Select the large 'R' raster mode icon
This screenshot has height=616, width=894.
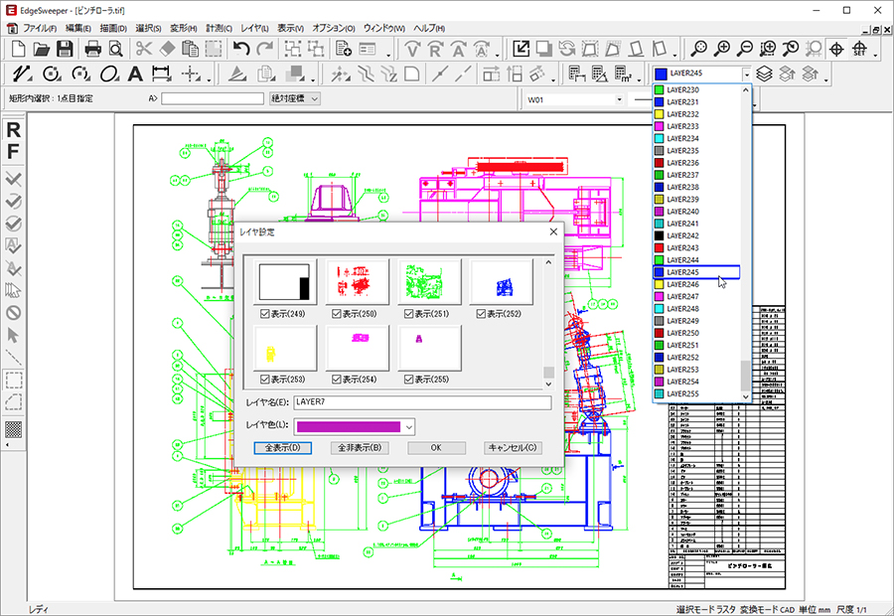[x=14, y=131]
